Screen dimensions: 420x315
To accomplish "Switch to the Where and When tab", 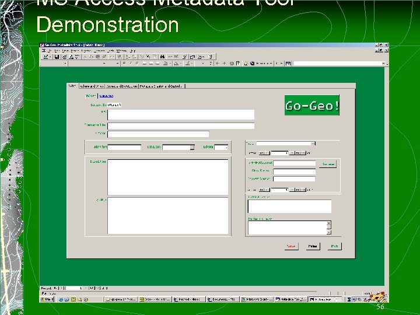I will point(92,86).
